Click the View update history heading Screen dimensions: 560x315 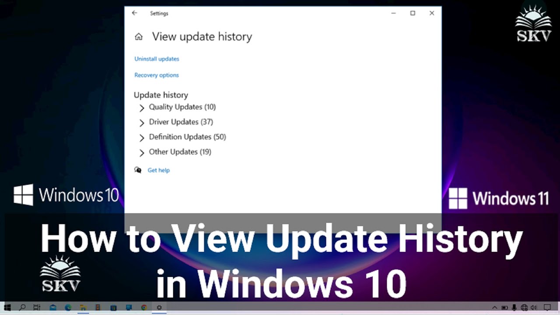click(202, 37)
